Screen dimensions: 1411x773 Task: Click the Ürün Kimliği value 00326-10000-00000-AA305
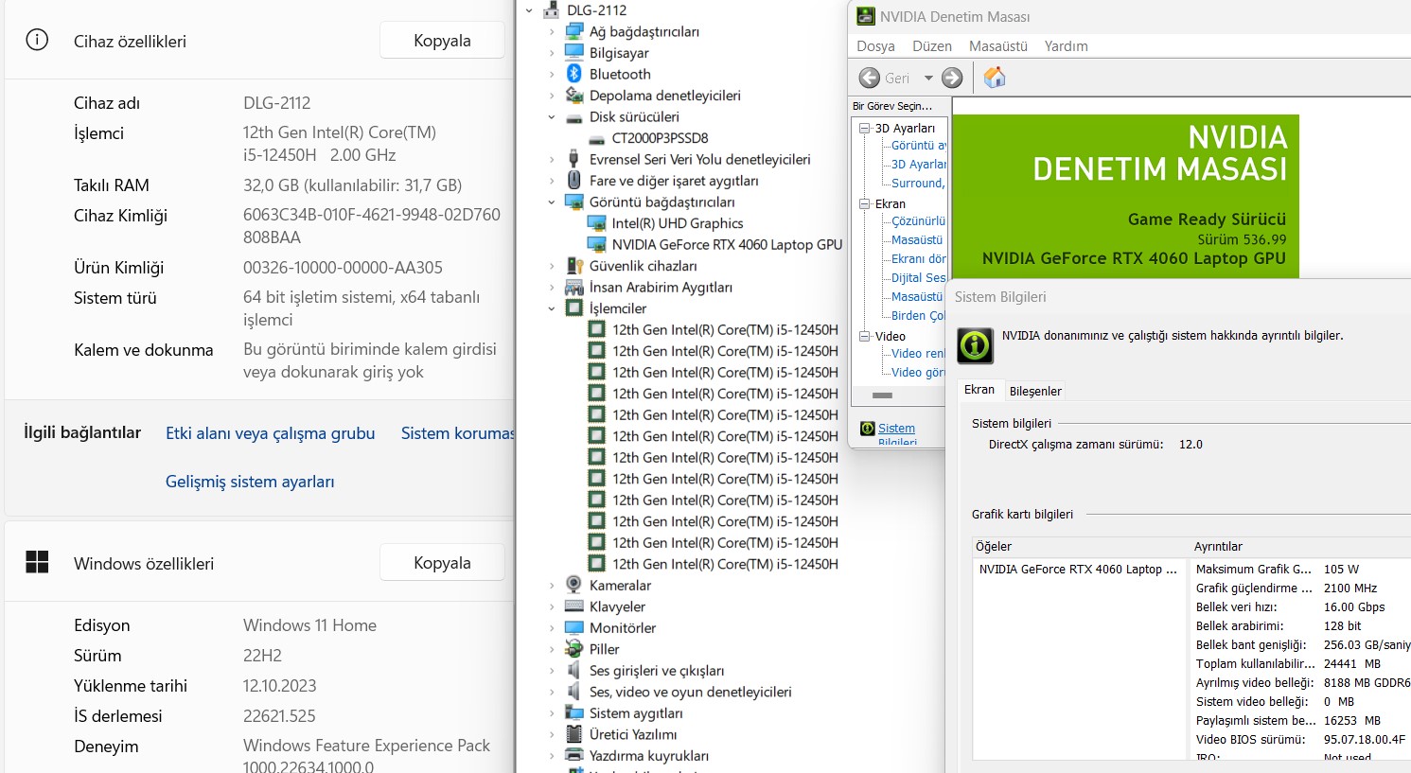click(x=343, y=268)
